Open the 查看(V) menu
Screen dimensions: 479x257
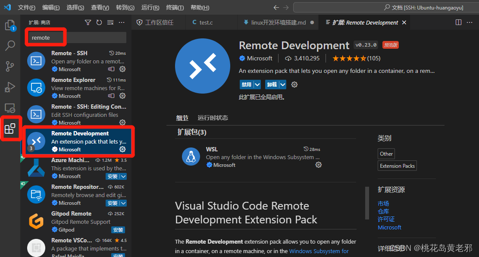100,7
